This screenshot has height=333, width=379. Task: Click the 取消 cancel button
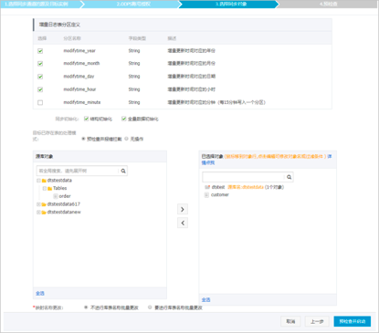pos(290,321)
